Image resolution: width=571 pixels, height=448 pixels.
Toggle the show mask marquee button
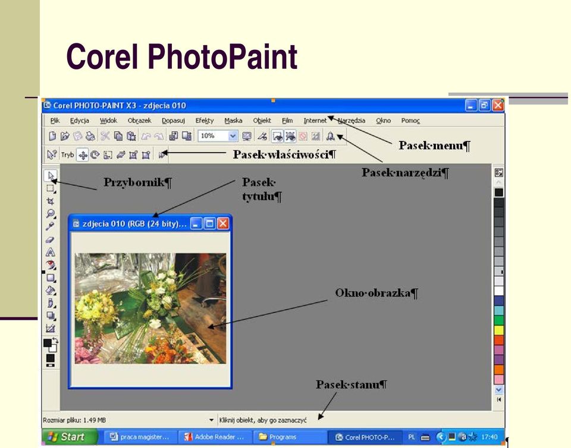pos(278,137)
